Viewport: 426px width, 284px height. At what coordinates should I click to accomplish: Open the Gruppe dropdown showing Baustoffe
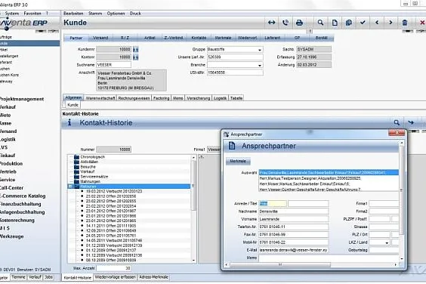pos(260,50)
